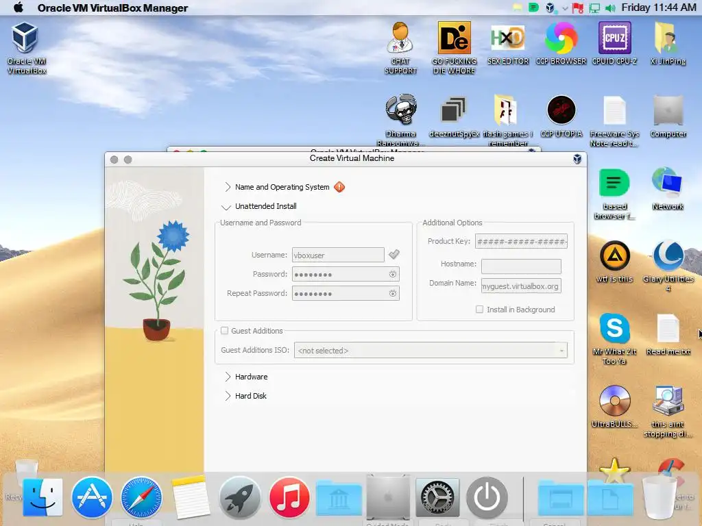
Task: Open the Dharma Ransomware skull icon
Action: (x=400, y=120)
